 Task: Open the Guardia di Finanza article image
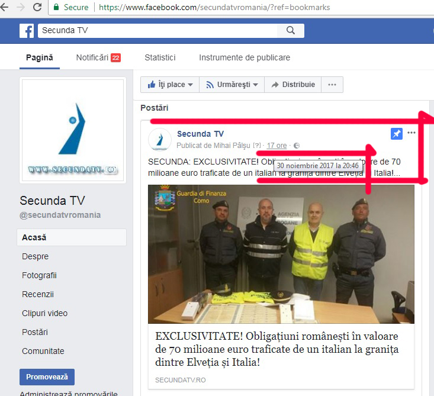point(281,254)
